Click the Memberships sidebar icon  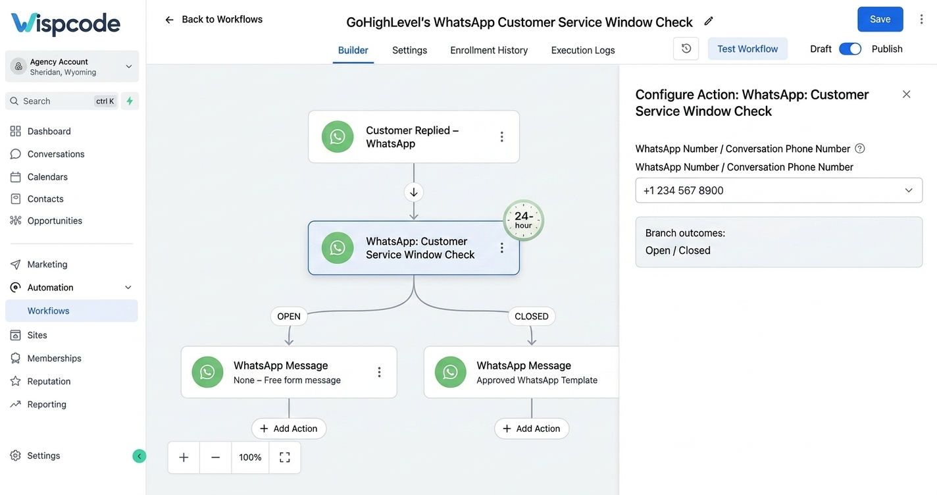point(16,358)
